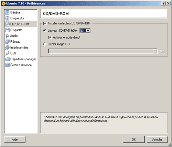Click the Audio speaker icon
Screen dimensions: 172x147
7,36
